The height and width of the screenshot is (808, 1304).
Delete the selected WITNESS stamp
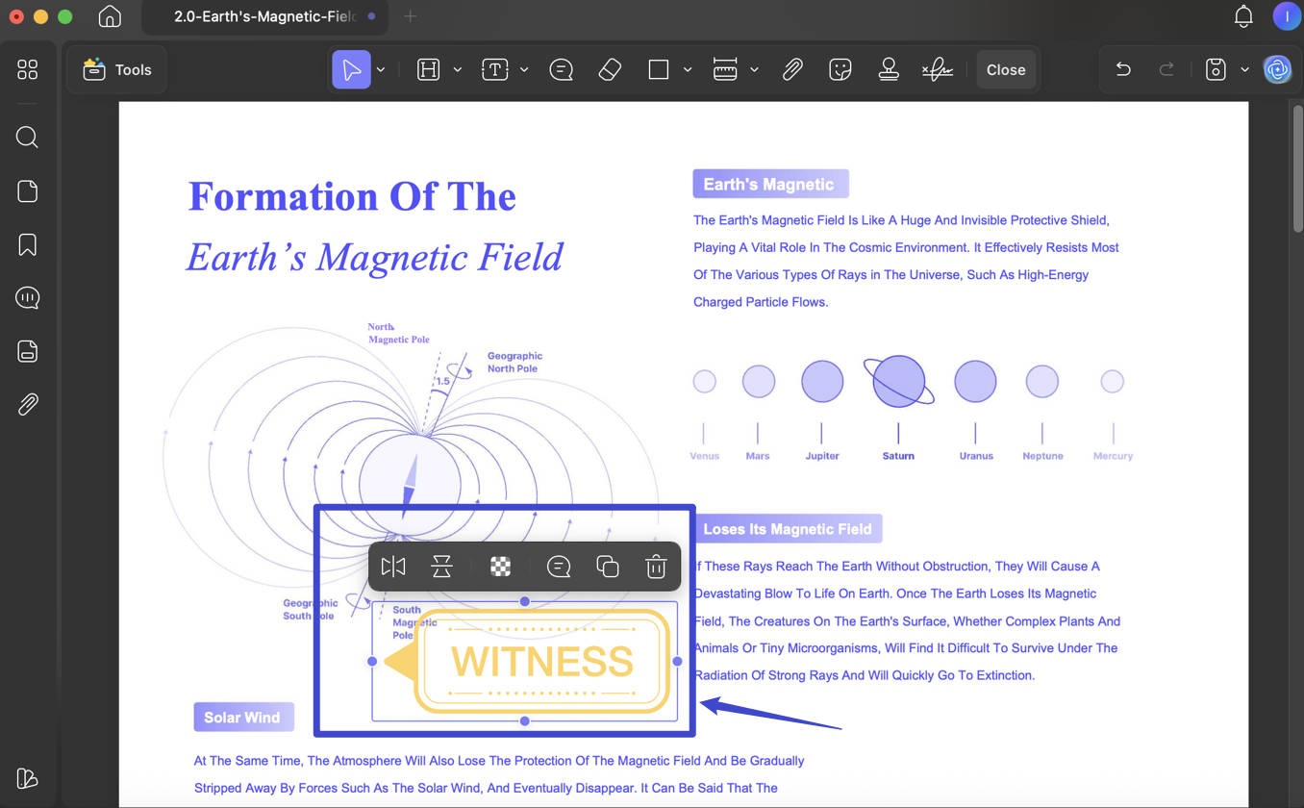(656, 567)
